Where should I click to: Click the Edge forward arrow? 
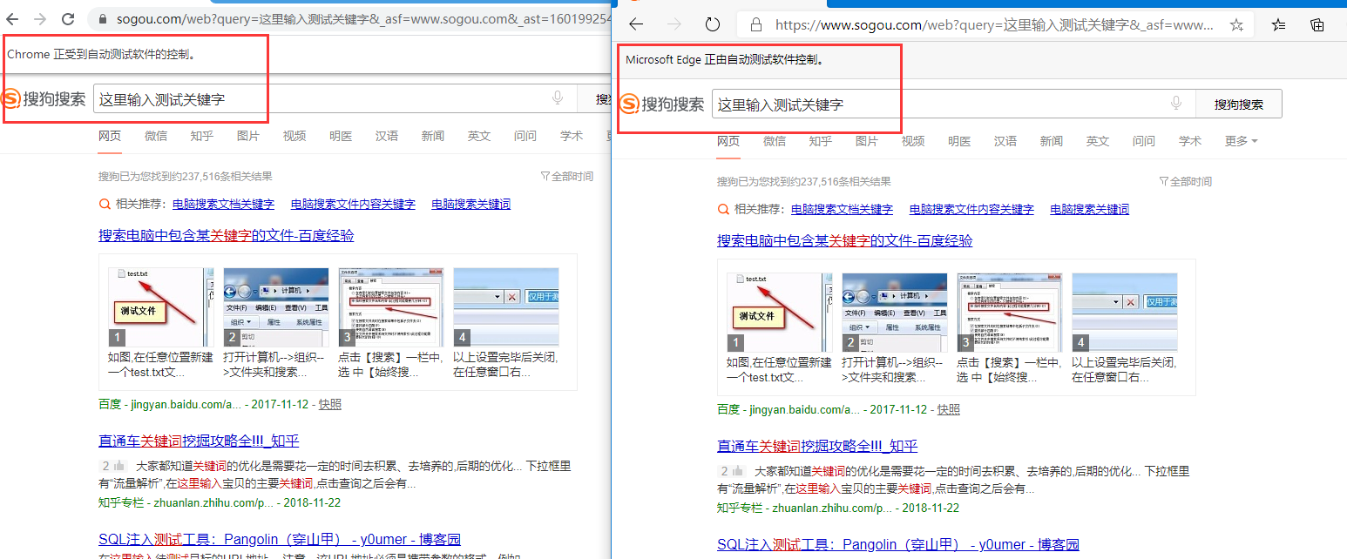[x=674, y=24]
